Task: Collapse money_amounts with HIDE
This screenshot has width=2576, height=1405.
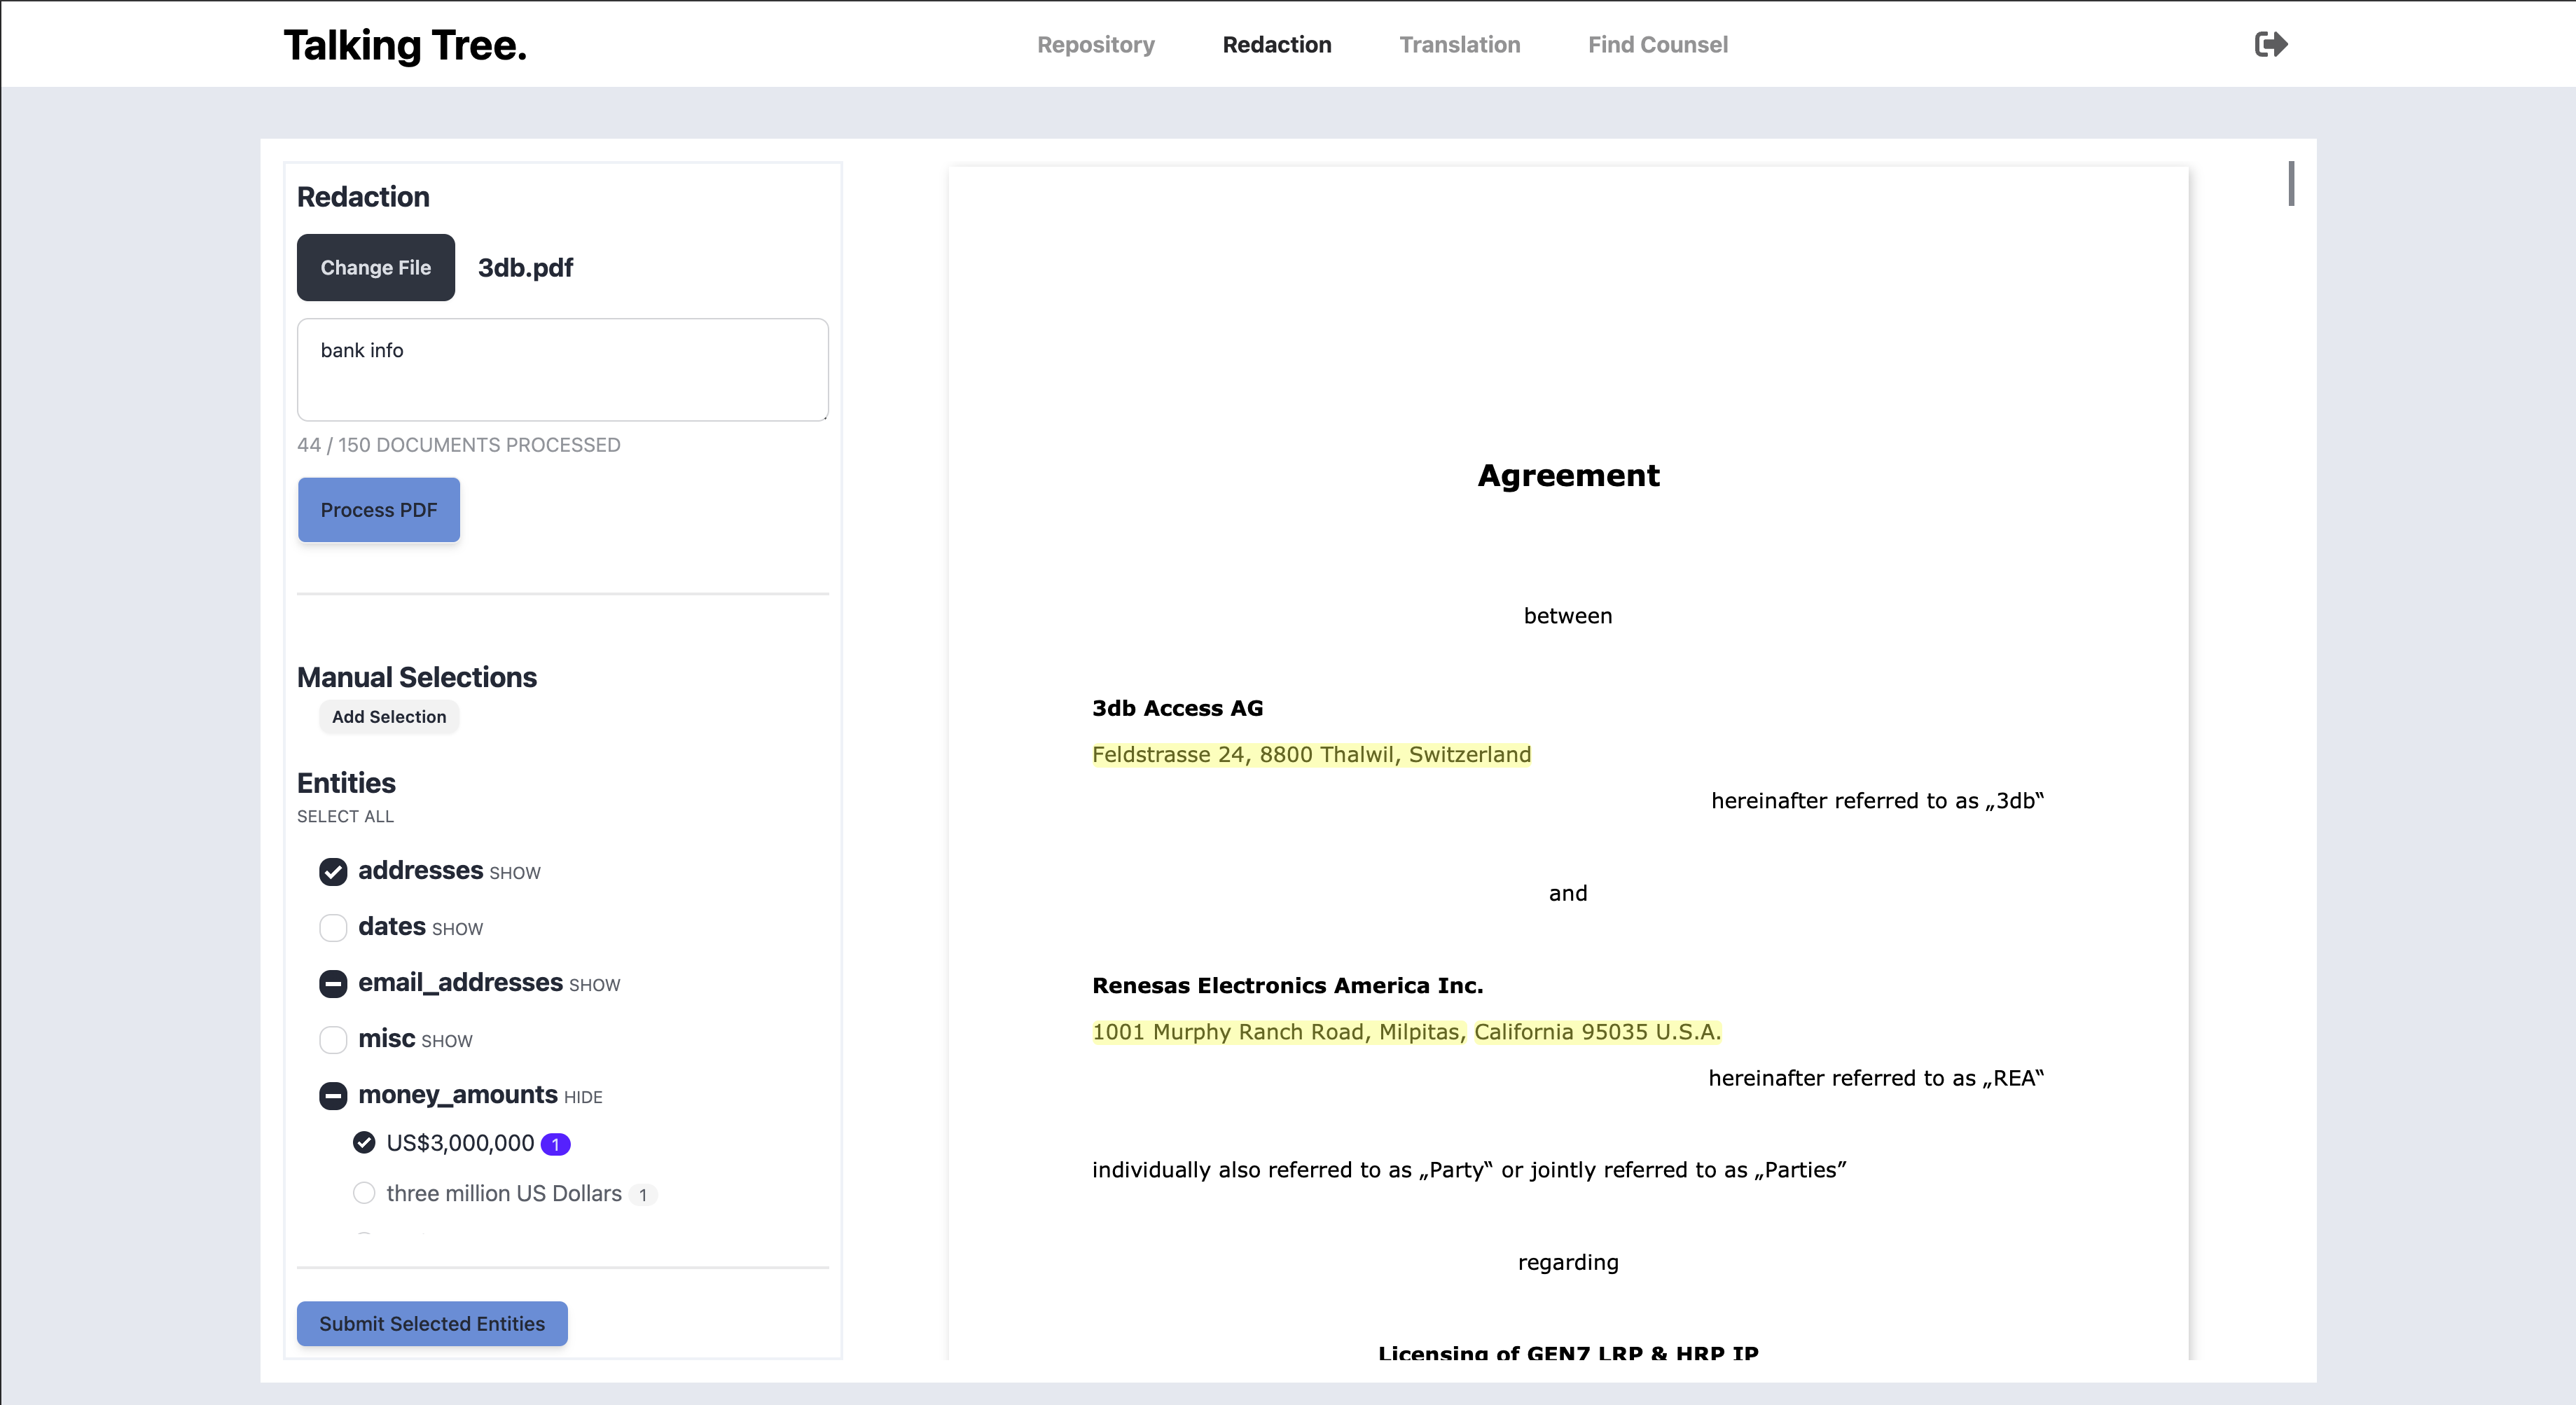Action: (x=583, y=1097)
